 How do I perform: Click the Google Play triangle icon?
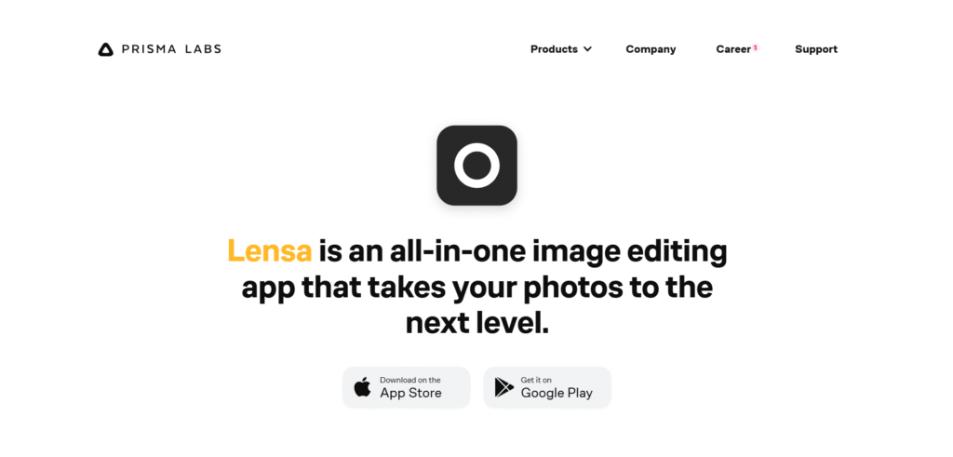503,387
